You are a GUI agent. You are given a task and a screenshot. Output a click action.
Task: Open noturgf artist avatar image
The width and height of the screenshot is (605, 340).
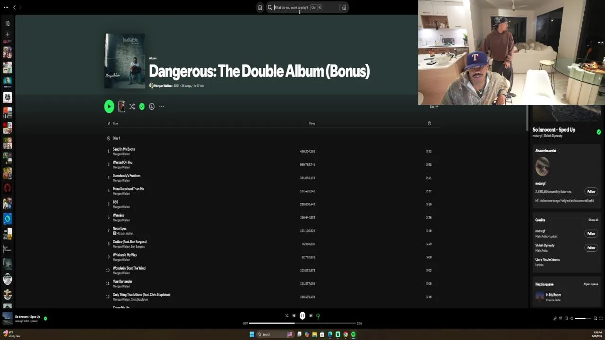(542, 166)
